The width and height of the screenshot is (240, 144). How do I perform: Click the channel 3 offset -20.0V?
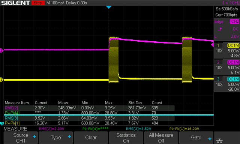coord(233,89)
